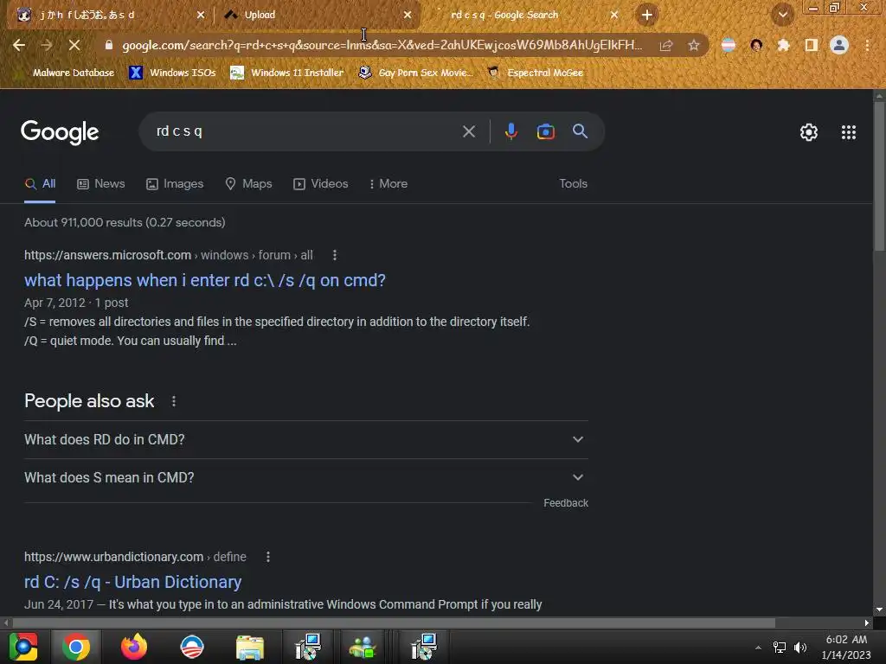Viewport: 886px width, 664px height.
Task: Click the vertical page scrollbar
Action: point(879,176)
